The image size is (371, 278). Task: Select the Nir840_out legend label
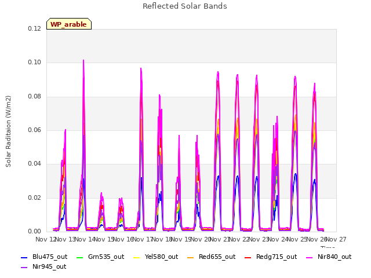(x=334, y=257)
